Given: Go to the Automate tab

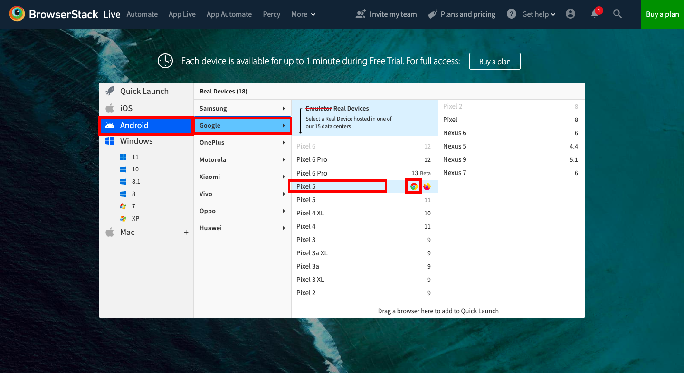Looking at the screenshot, I should point(142,14).
